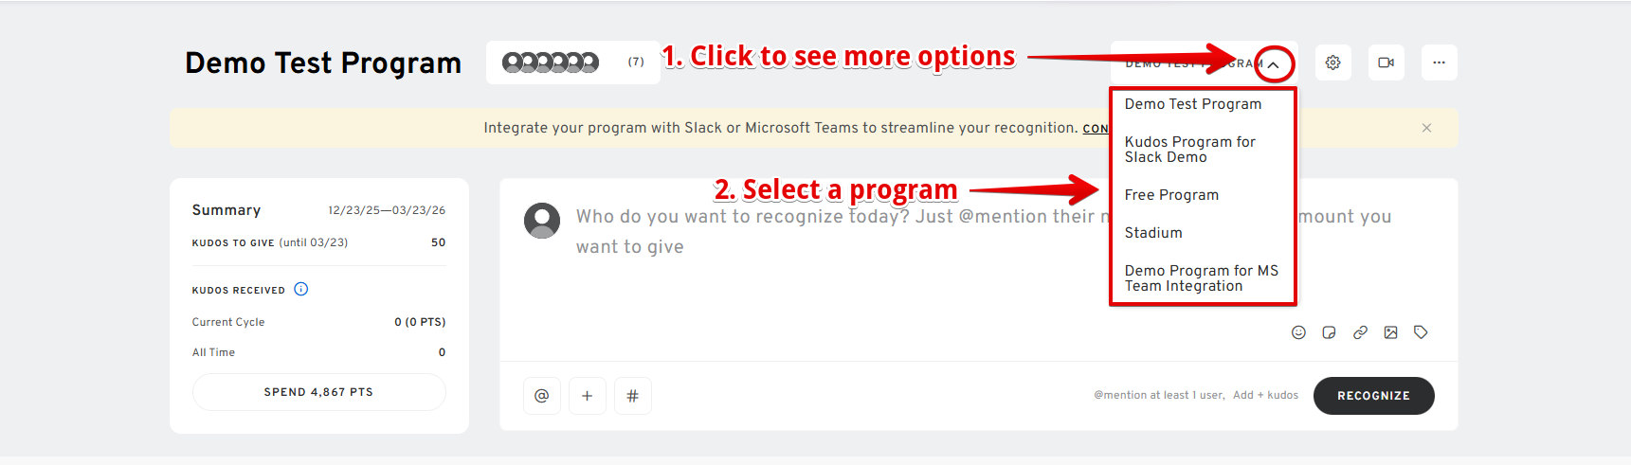The width and height of the screenshot is (1631, 465).
Task: Select Stadium in the program list
Action: click(x=1153, y=233)
